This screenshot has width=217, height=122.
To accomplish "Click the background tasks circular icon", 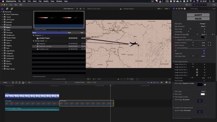I will coord(21,5).
